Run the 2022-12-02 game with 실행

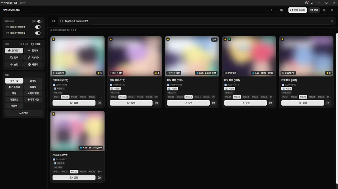tap(74, 178)
